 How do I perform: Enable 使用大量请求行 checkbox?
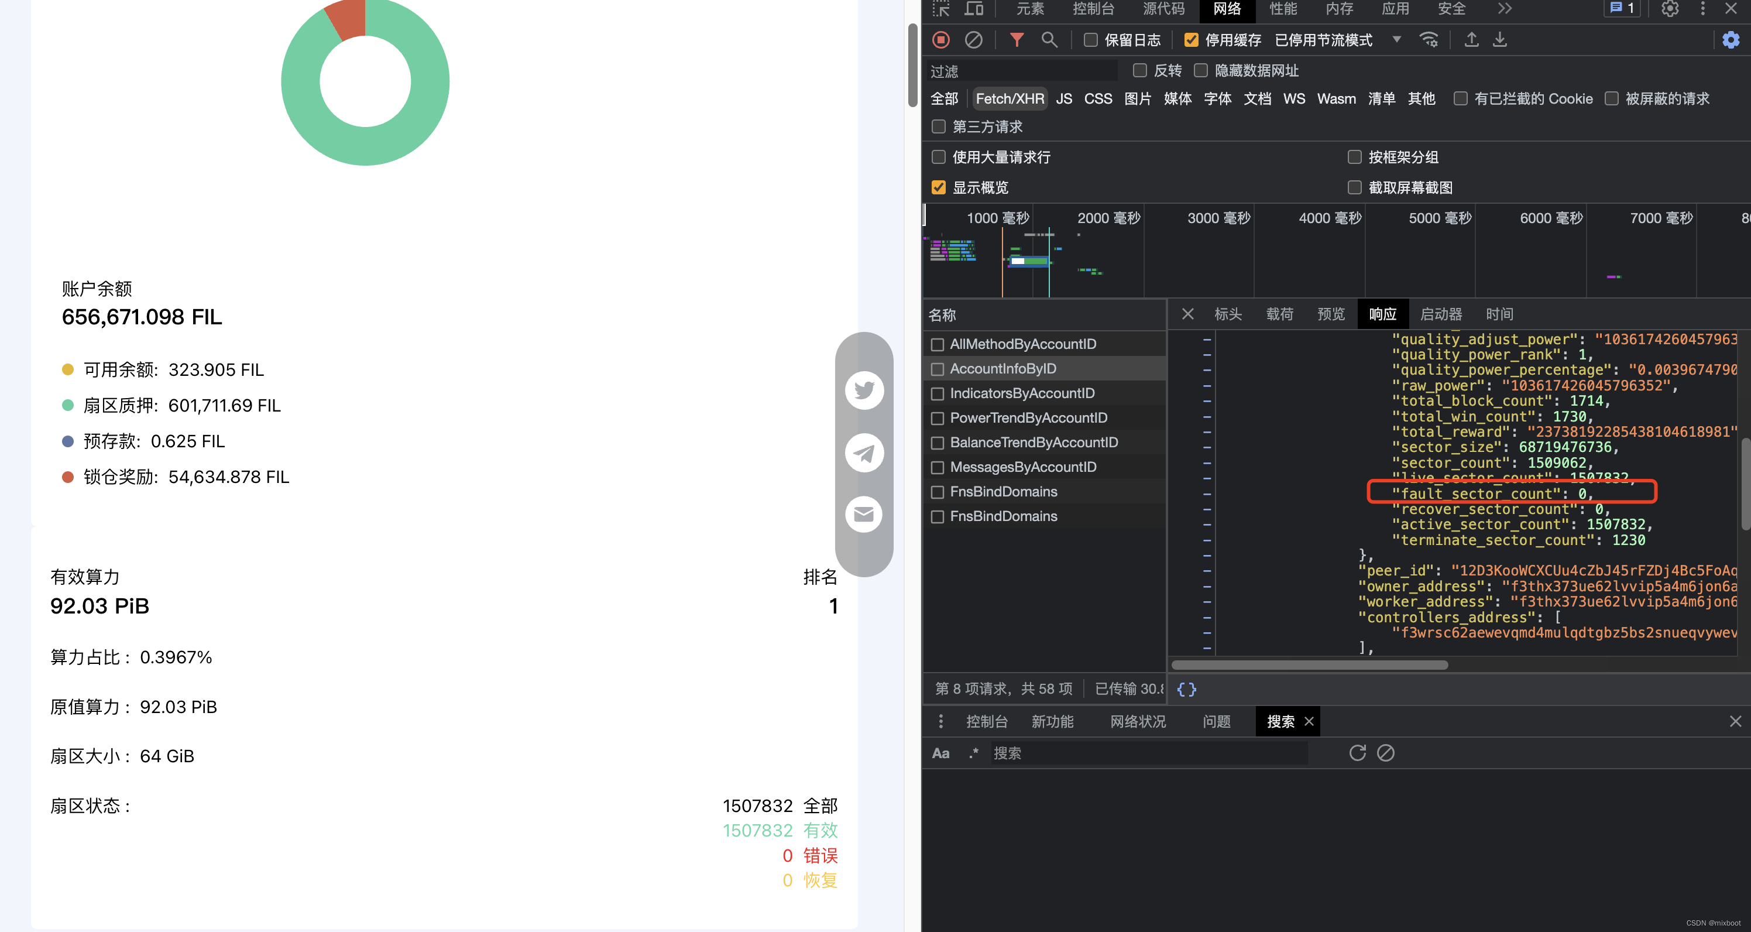[x=939, y=157]
